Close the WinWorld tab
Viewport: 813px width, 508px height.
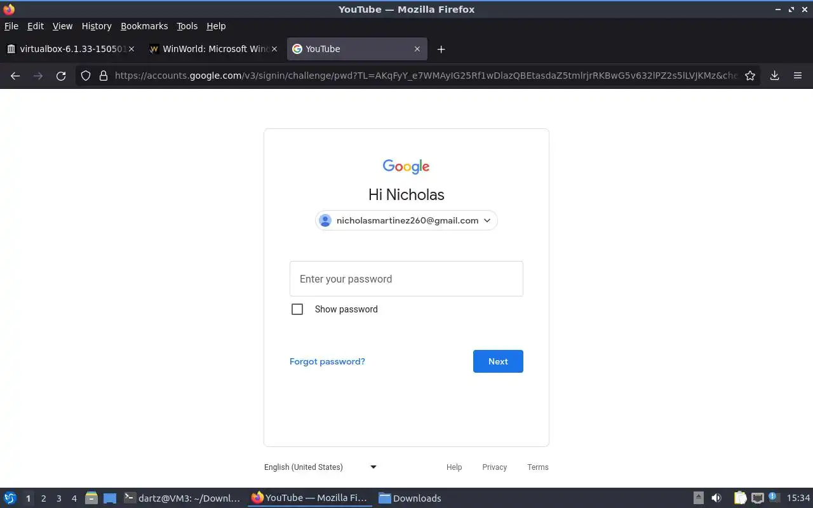click(x=274, y=49)
